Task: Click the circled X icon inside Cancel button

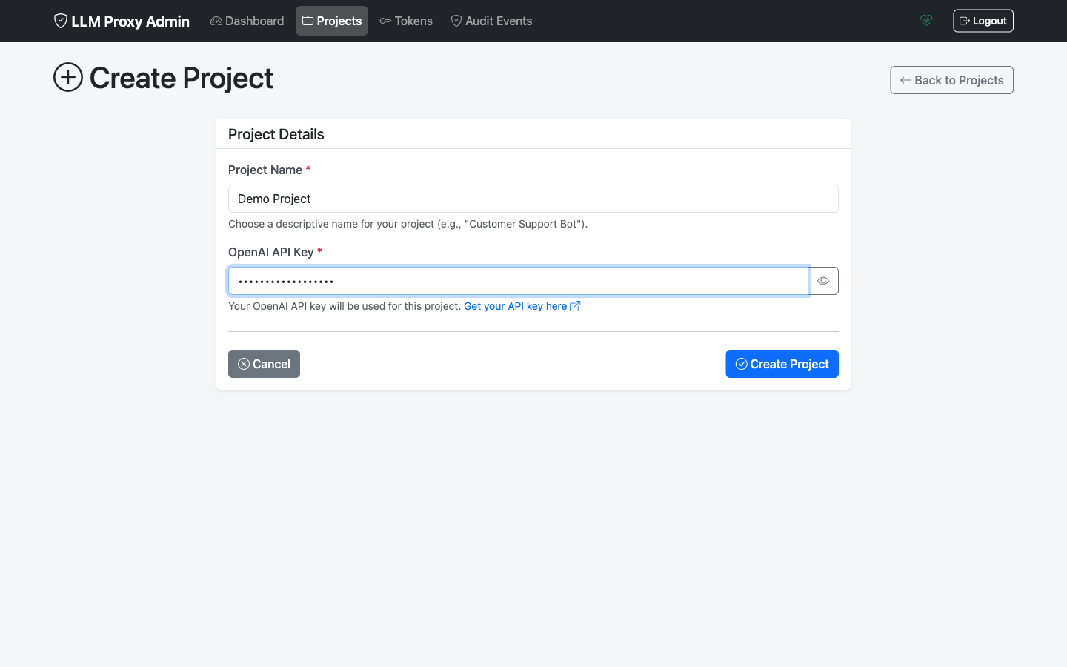Action: (x=244, y=364)
